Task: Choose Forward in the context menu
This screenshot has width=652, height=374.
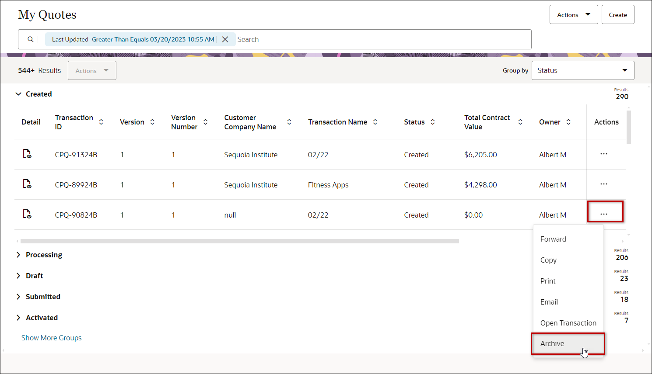Action: click(x=553, y=239)
